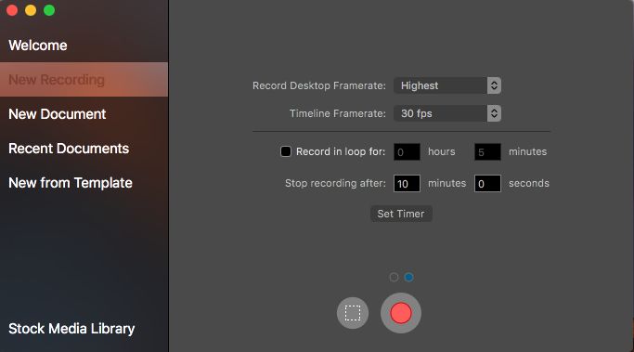This screenshot has width=634, height=352.
Task: Minimize the window with the yellow button
Action: (x=31, y=10)
